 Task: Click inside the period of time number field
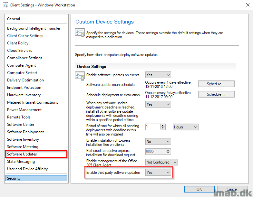(x=153, y=127)
